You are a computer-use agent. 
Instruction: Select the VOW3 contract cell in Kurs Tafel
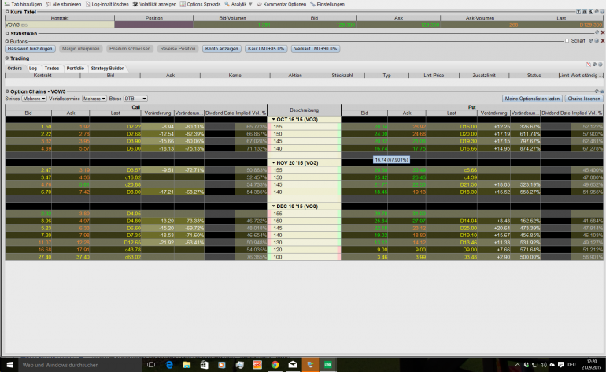[x=60, y=24]
